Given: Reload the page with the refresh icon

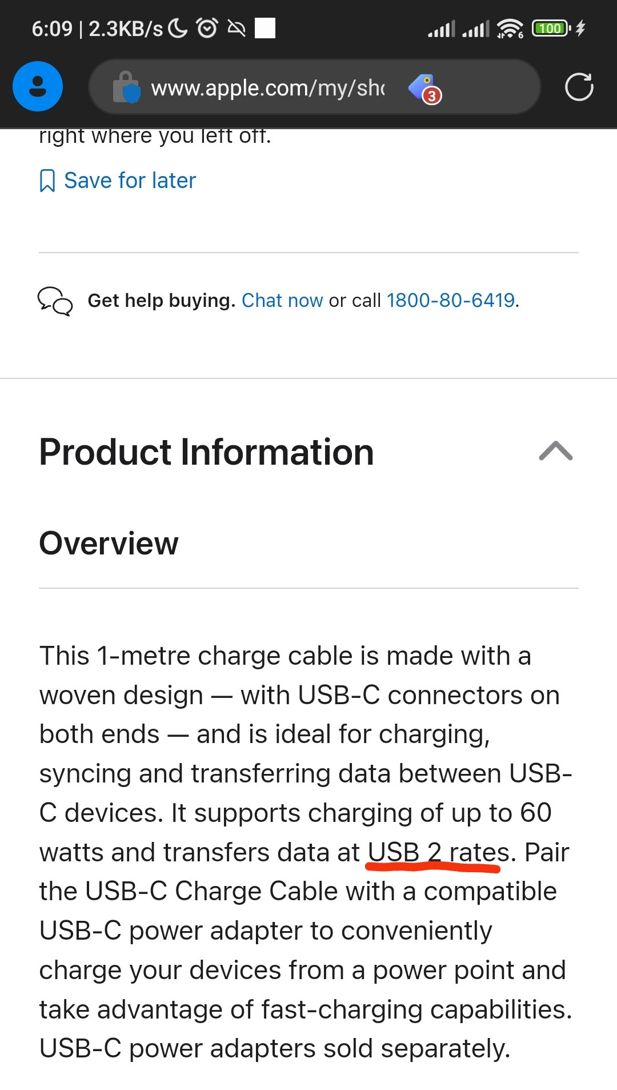Looking at the screenshot, I should click(579, 87).
